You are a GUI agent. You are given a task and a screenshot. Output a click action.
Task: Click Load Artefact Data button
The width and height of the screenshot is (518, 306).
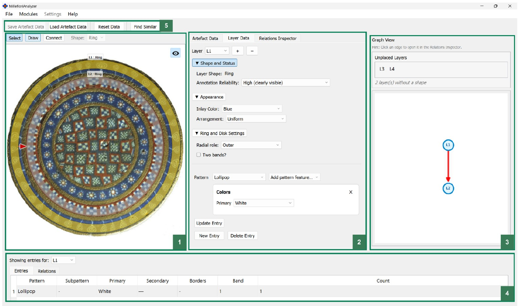tap(68, 27)
